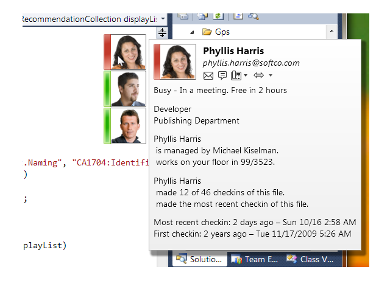The height and width of the screenshot is (292, 390).
Task: Click the editor split-window handle
Action: click(163, 33)
